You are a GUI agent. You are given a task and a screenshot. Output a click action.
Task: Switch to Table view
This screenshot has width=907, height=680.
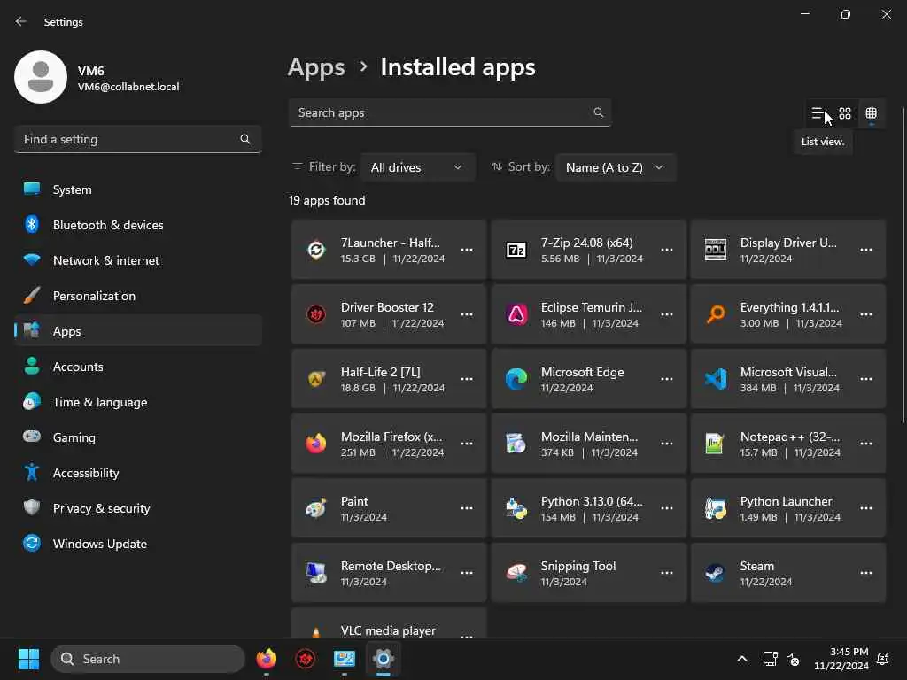pyautogui.click(x=872, y=113)
